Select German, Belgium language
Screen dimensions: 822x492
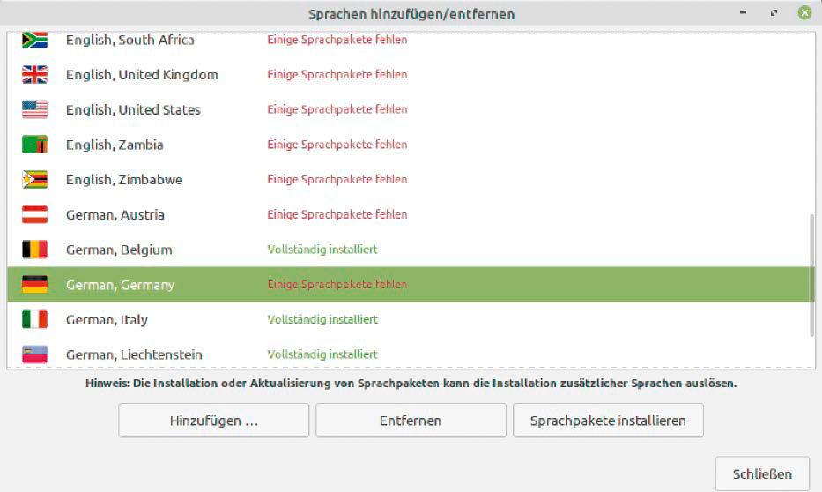tap(409, 250)
